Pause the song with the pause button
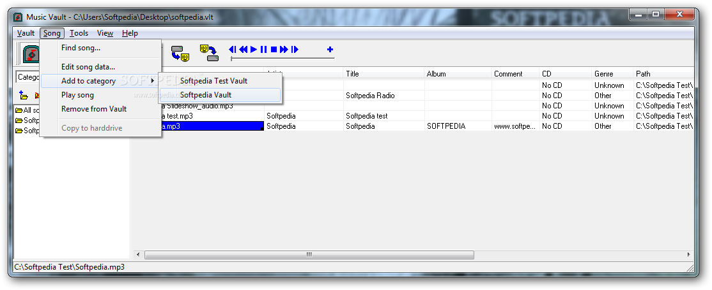The image size is (712, 290). point(264,49)
